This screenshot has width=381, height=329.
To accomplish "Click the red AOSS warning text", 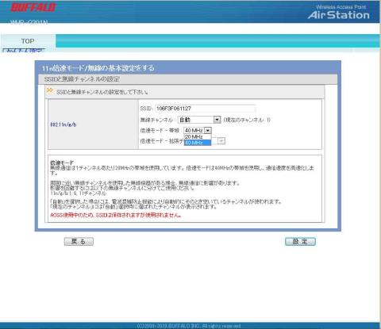I will 116,215.
